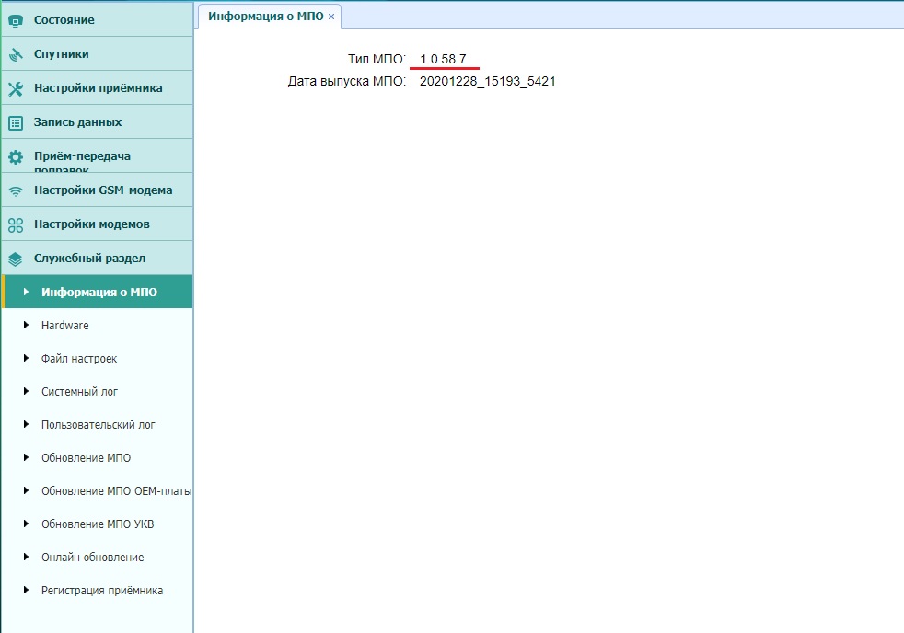Image resolution: width=904 pixels, height=633 pixels.
Task: Click the arrow beside Онлайн обновление
Action: [26, 557]
